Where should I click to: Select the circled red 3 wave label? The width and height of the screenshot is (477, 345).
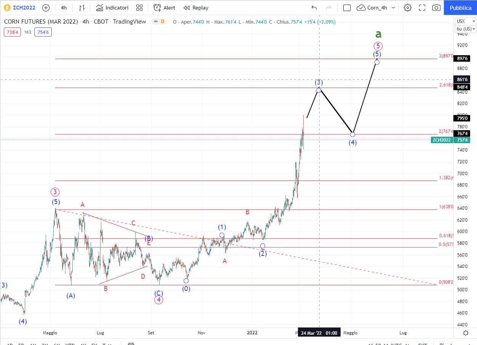click(x=55, y=192)
